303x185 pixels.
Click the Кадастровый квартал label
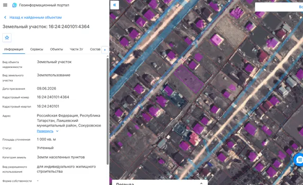click(x=17, y=107)
